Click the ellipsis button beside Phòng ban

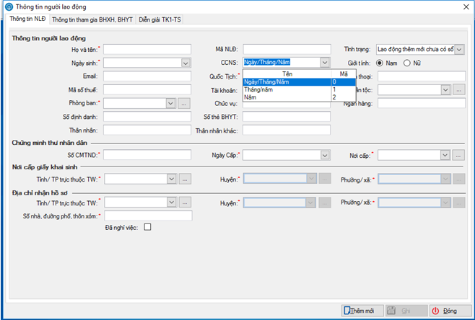click(x=184, y=104)
